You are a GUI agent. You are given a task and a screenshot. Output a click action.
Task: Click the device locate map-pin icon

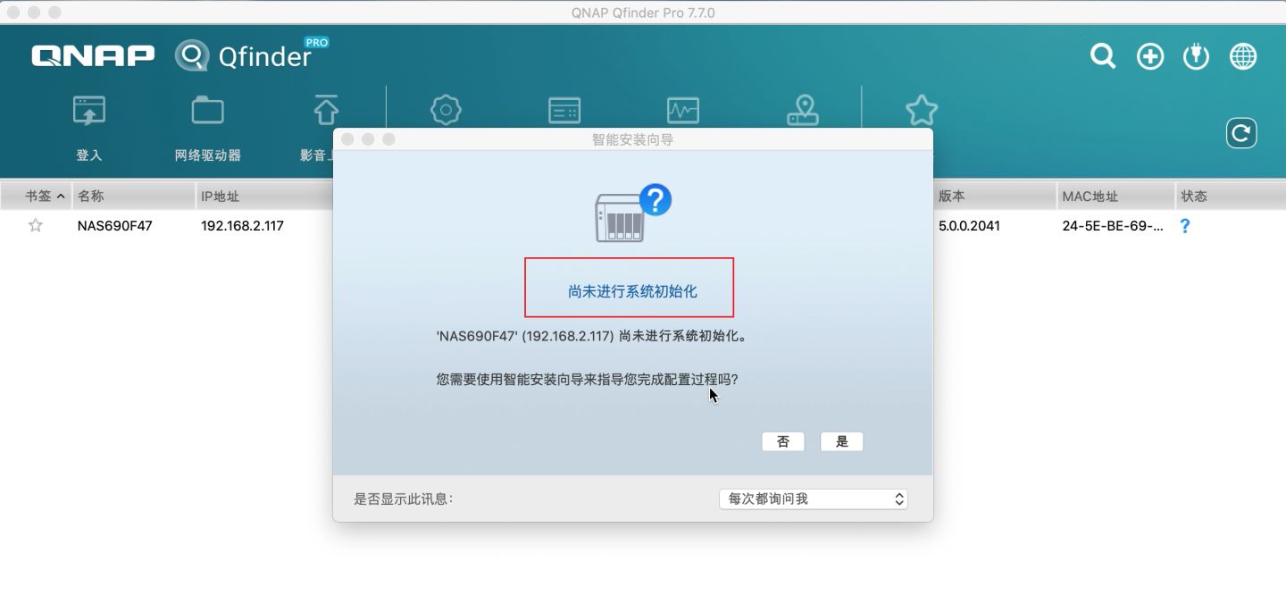tap(802, 109)
